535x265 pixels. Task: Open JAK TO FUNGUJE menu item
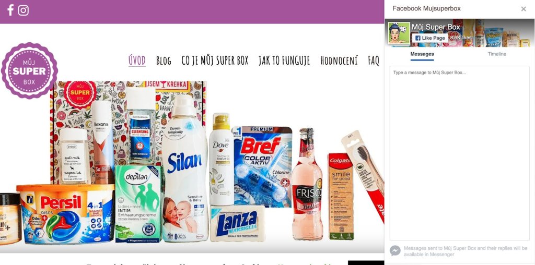pos(284,61)
